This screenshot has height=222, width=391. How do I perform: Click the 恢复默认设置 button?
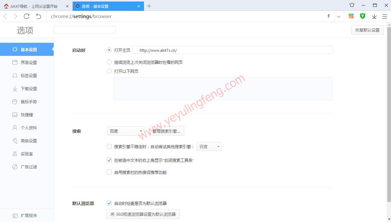point(367,30)
